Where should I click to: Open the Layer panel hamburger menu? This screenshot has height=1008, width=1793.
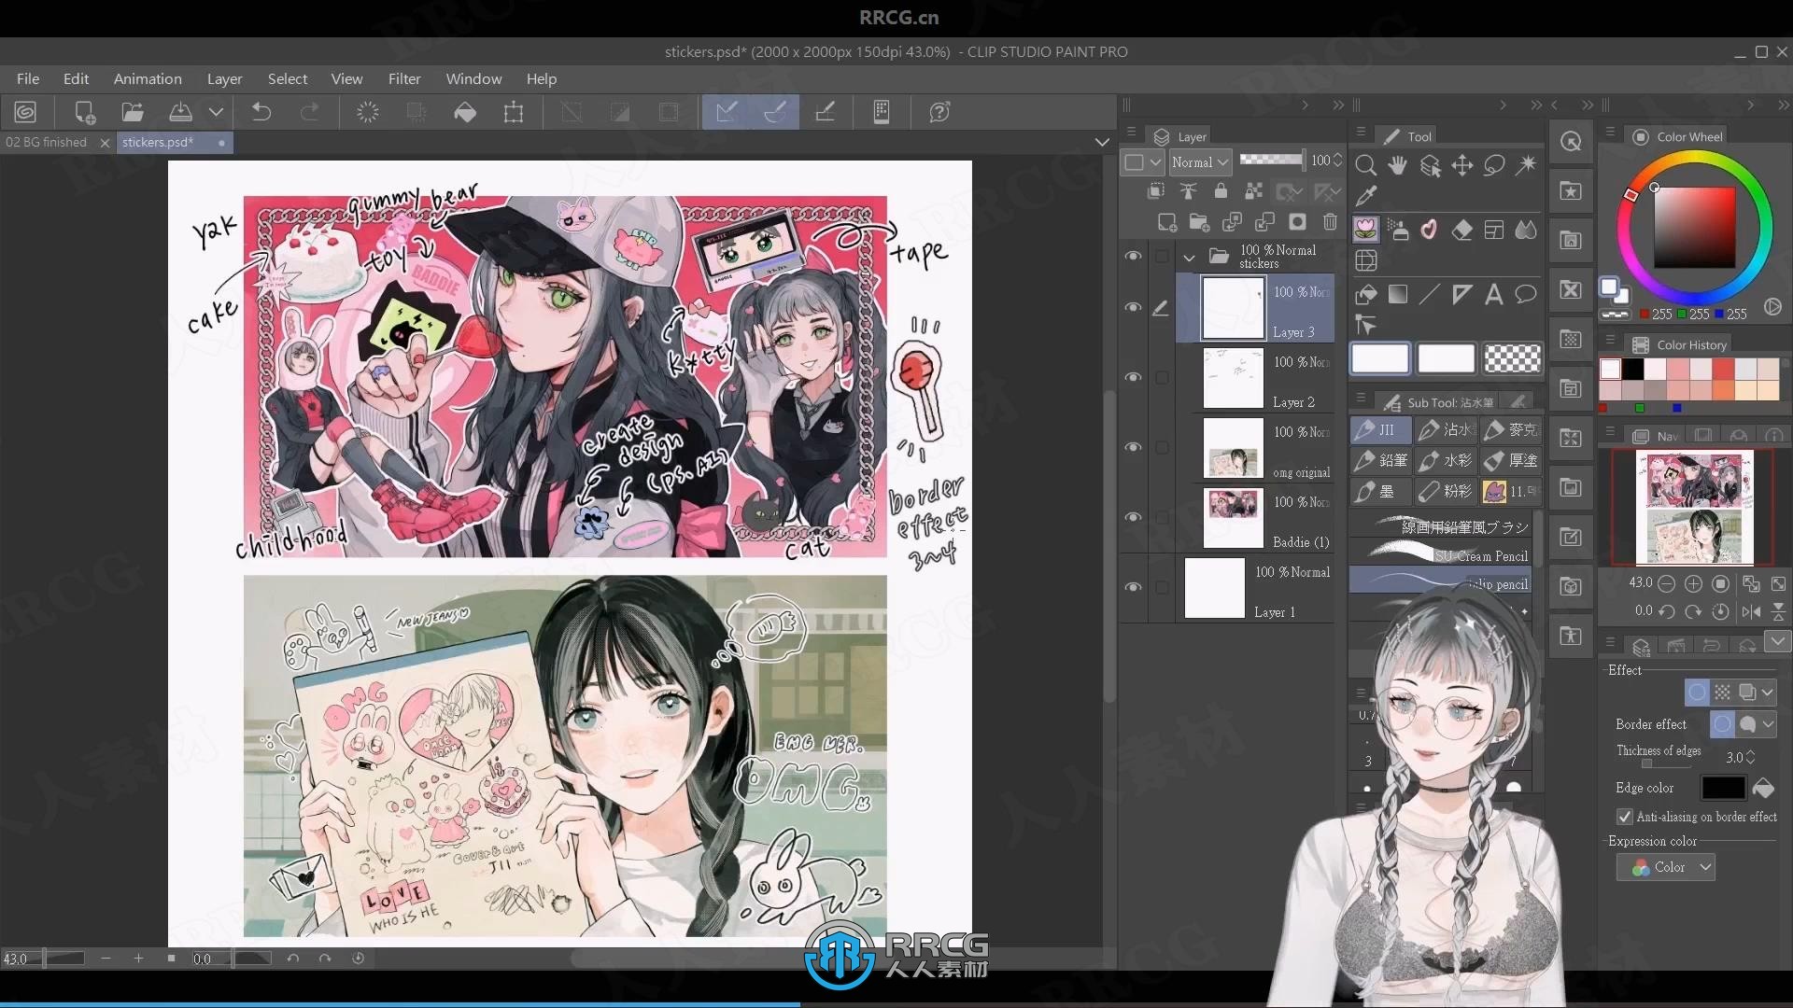tap(1131, 132)
